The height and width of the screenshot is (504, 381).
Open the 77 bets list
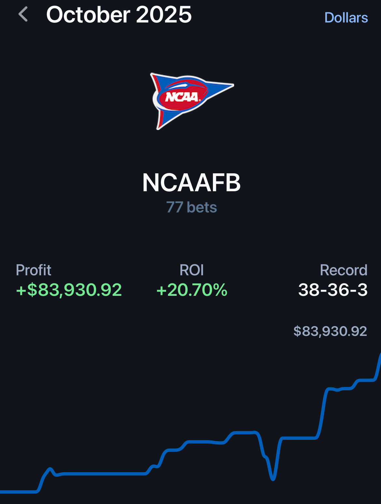point(191,208)
